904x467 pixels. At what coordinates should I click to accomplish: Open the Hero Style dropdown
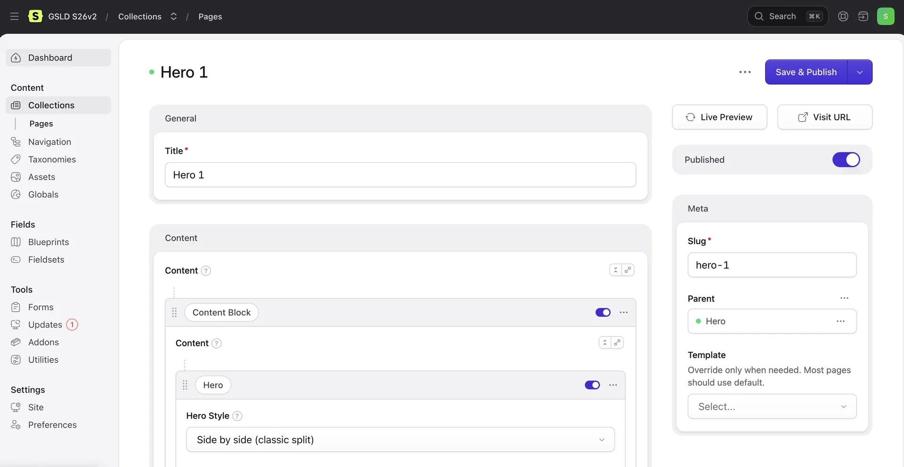(401, 440)
